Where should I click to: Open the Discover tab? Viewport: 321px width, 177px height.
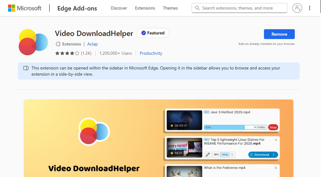pyautogui.click(x=119, y=8)
